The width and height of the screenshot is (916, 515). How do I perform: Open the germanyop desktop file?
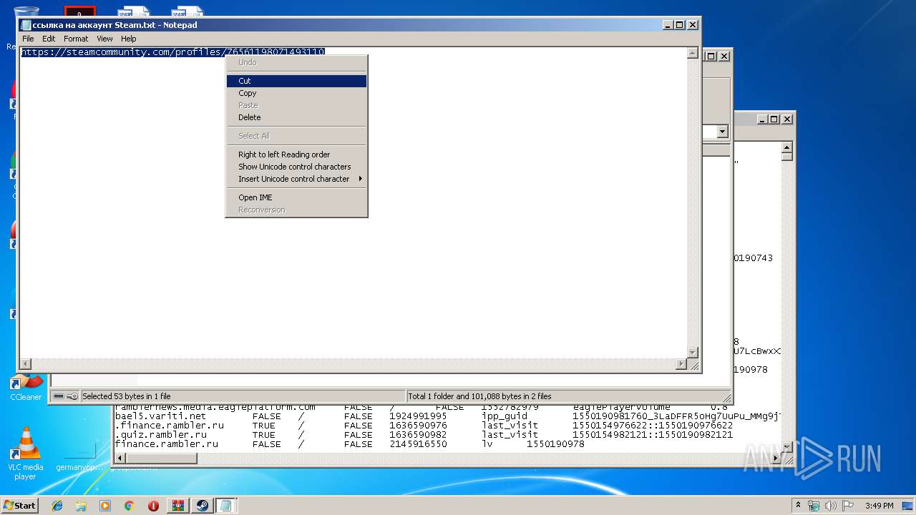79,458
